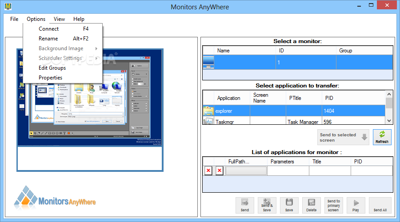Click the Play button

tap(356, 205)
